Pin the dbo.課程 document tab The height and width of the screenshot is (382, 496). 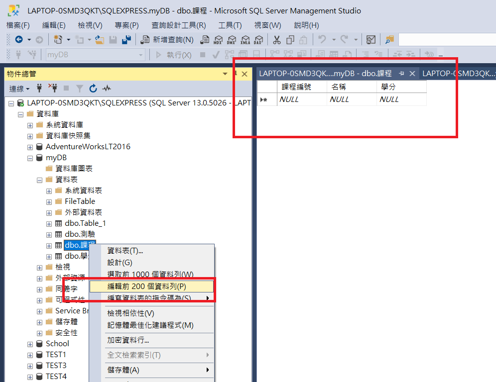point(401,74)
